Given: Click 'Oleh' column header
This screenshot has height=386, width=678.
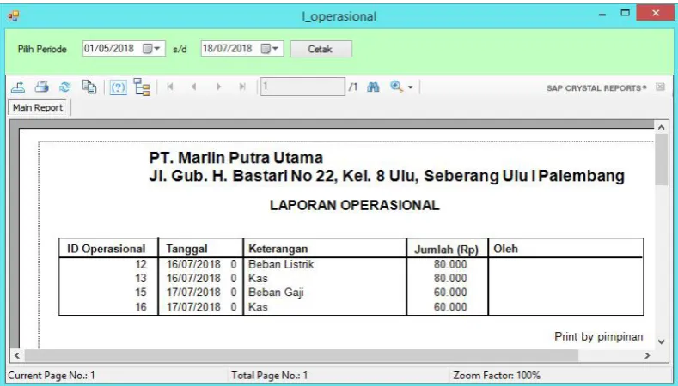Looking at the screenshot, I should click(505, 249).
